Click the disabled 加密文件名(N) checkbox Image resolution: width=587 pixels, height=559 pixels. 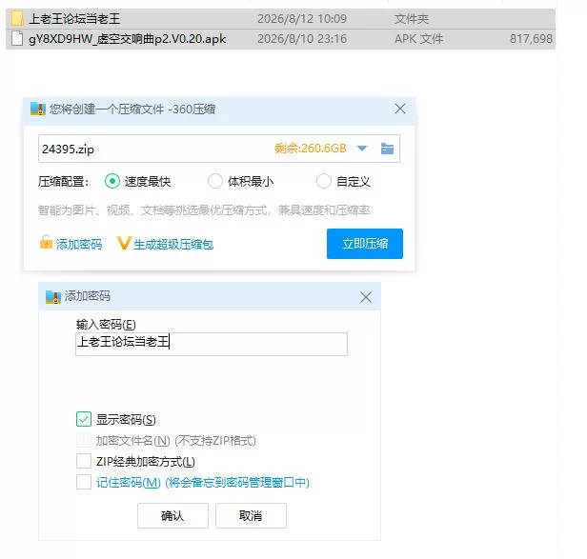(84, 440)
